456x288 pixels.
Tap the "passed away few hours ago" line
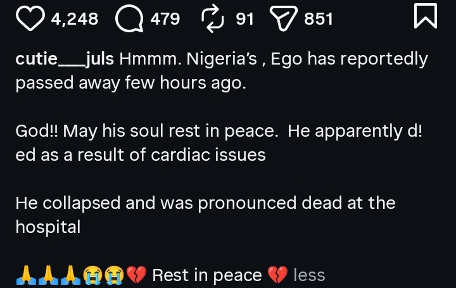pos(130,84)
